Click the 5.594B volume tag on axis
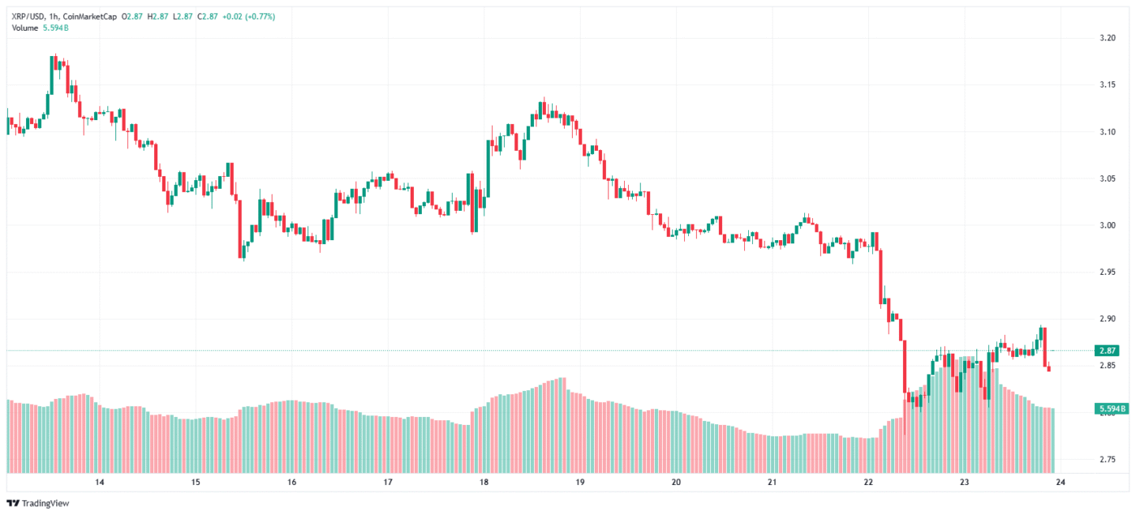Viewport: 1136px width, 515px height. [1110, 409]
